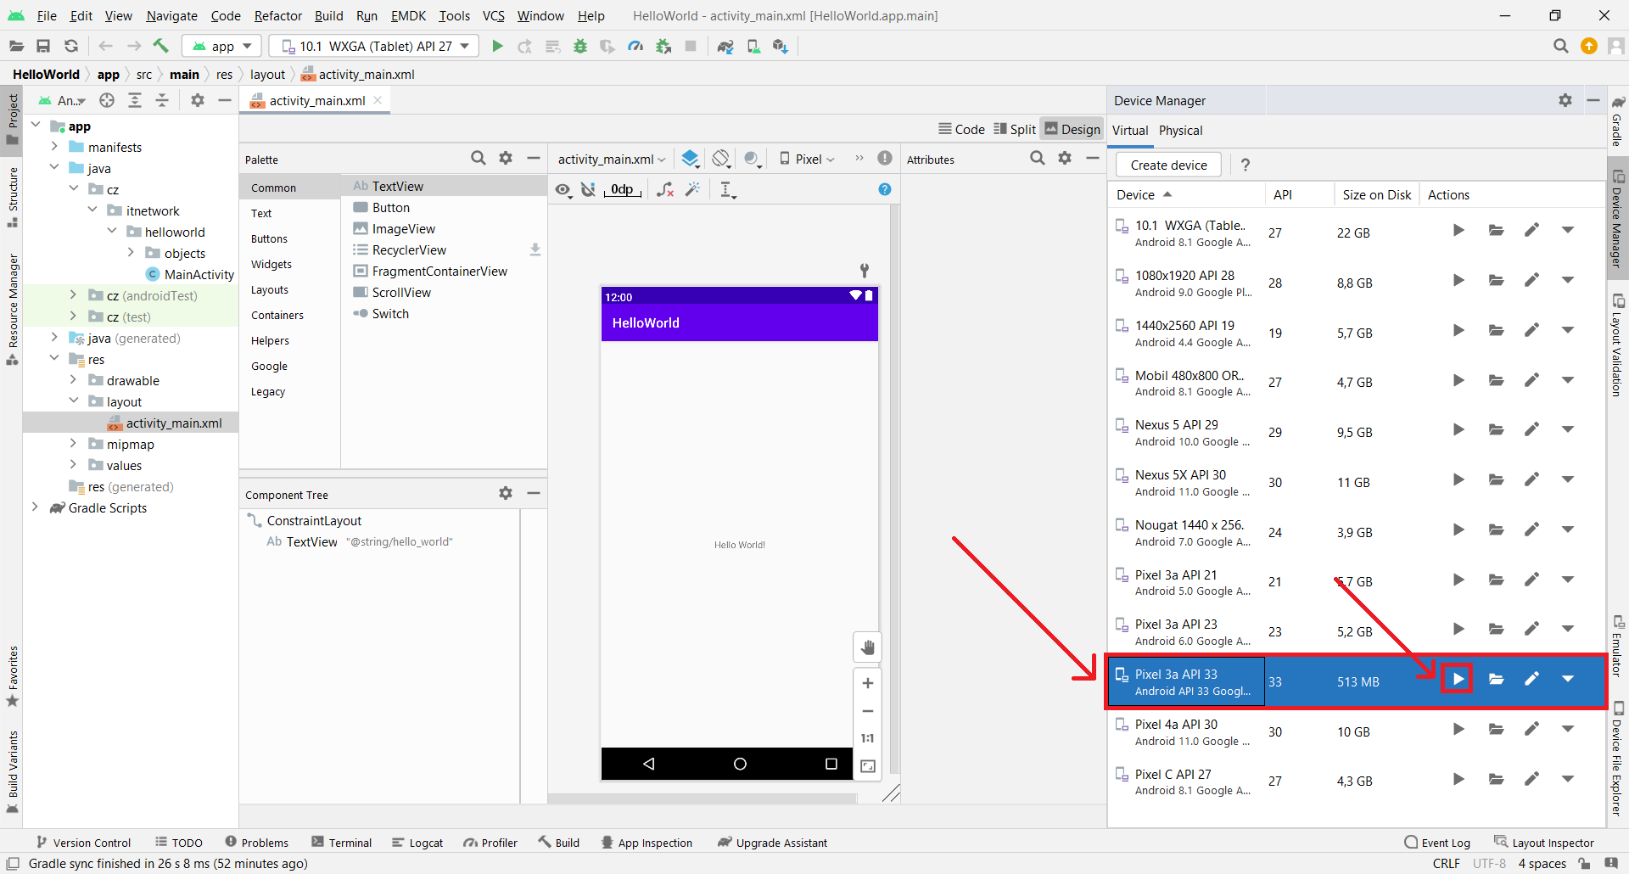Viewport: 1629px width, 874px height.
Task: Open the Event Log
Action: point(1437,843)
